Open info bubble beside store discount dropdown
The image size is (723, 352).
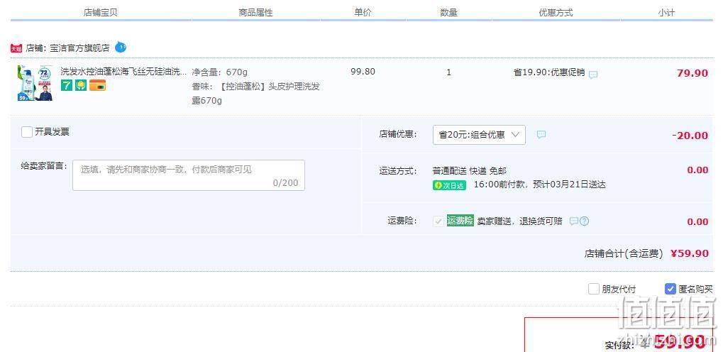point(541,135)
